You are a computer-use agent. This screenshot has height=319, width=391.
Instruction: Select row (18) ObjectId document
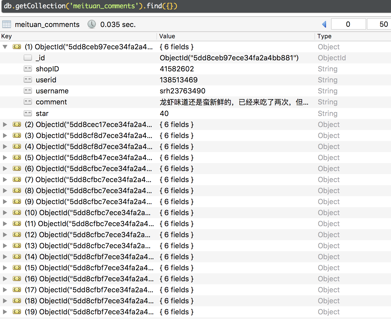(196, 301)
